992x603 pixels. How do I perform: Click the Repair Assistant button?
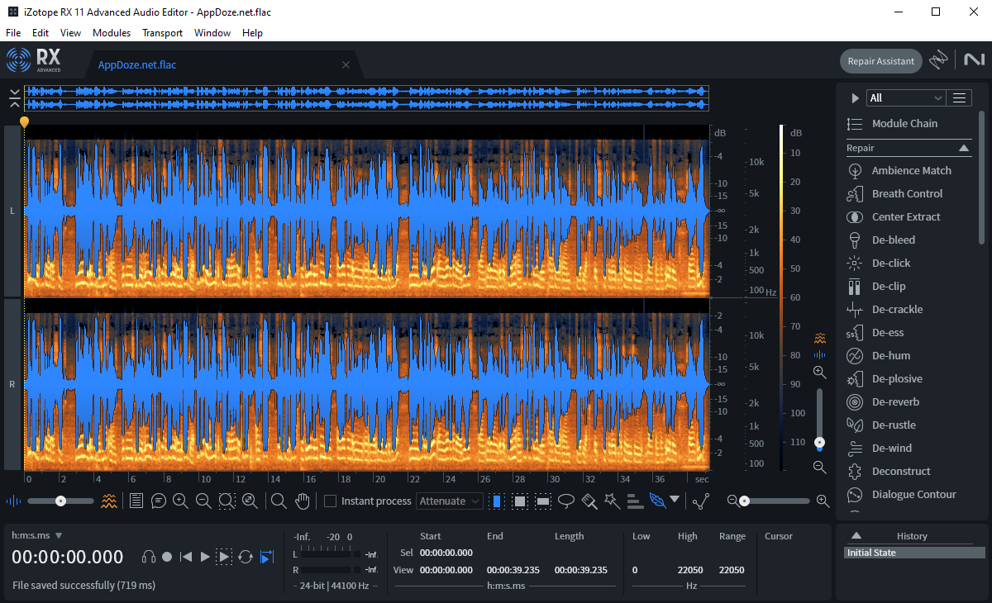coord(881,61)
